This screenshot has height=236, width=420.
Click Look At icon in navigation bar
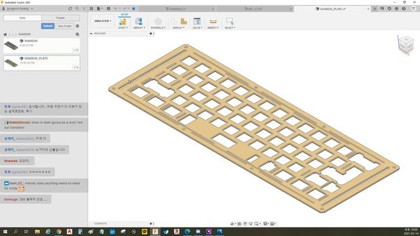(x=239, y=224)
